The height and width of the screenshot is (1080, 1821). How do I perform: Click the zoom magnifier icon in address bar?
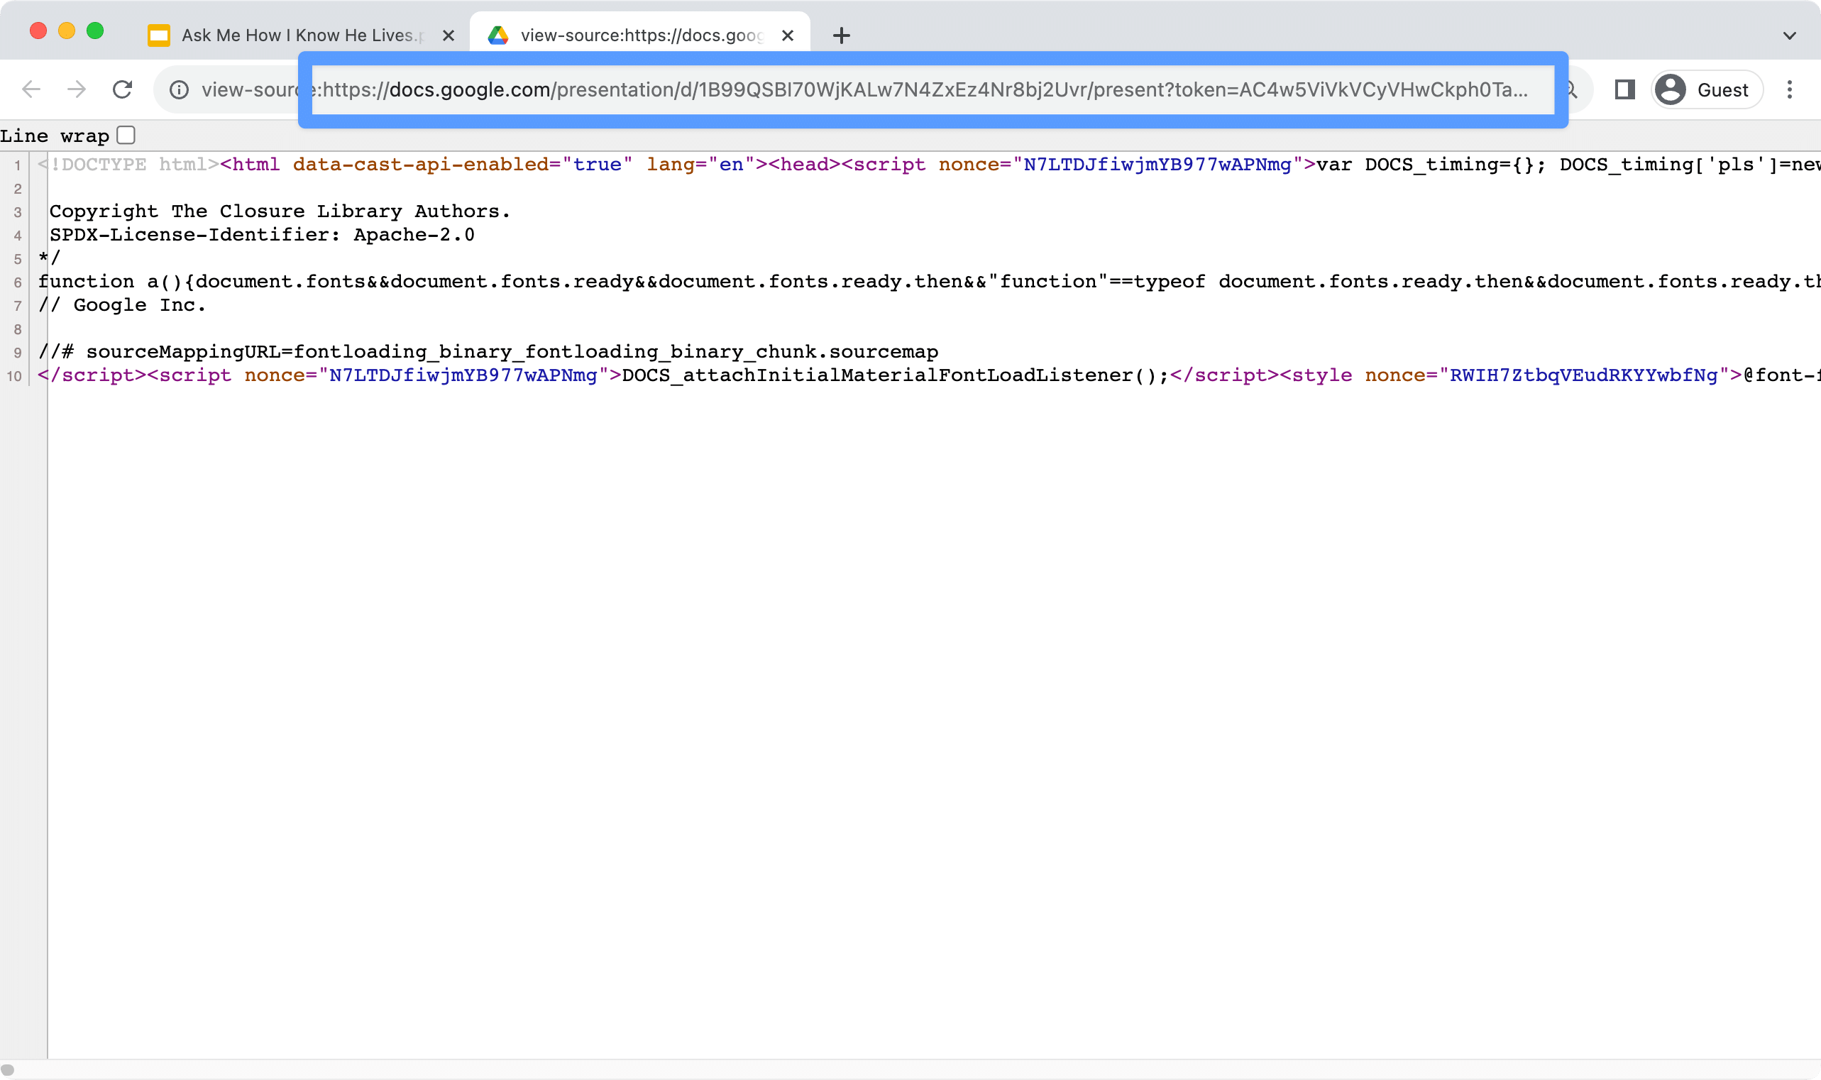point(1570,89)
